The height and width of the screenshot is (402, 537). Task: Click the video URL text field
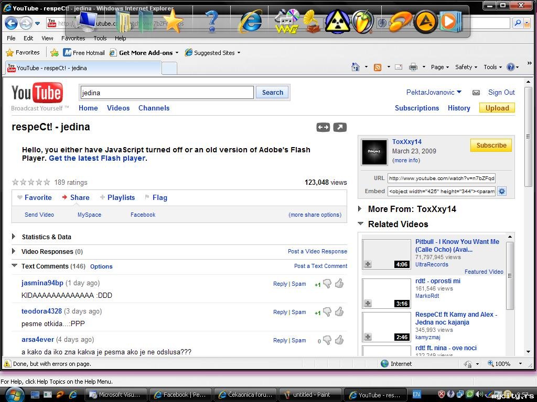click(x=442, y=178)
